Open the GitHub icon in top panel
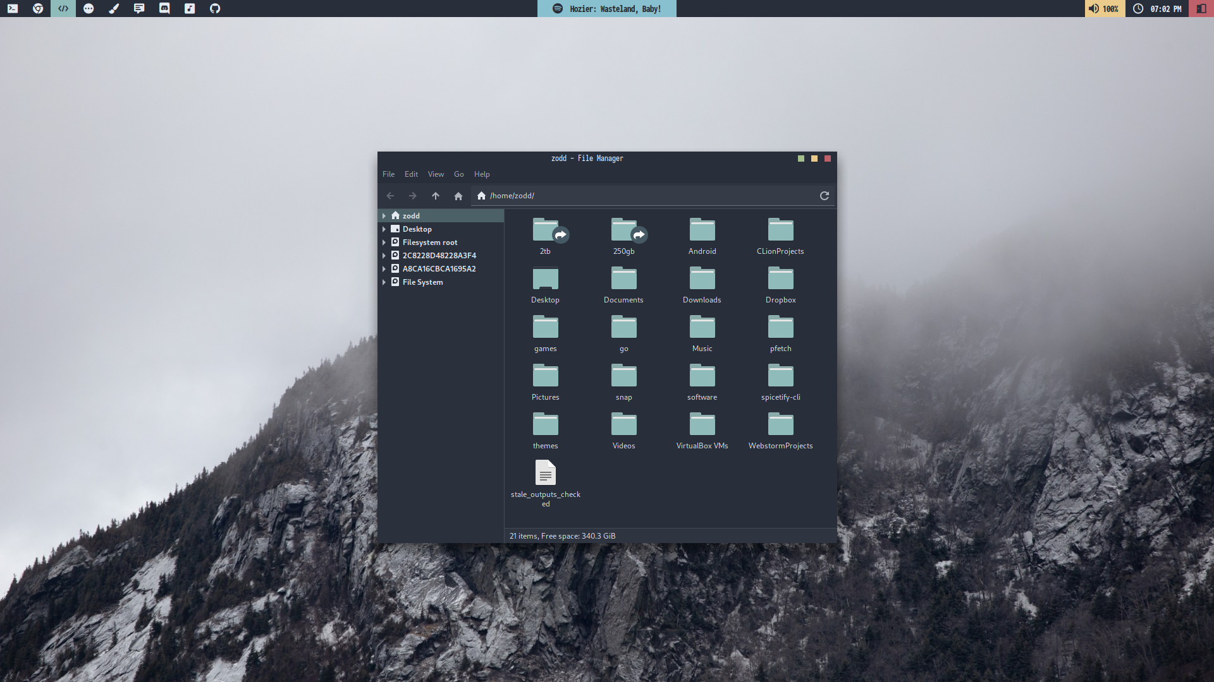Image resolution: width=1214 pixels, height=682 pixels. click(215, 8)
